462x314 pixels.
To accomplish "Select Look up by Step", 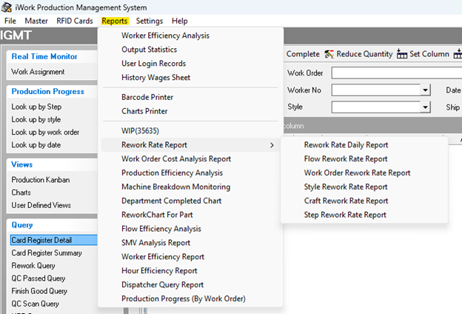I will 36,107.
